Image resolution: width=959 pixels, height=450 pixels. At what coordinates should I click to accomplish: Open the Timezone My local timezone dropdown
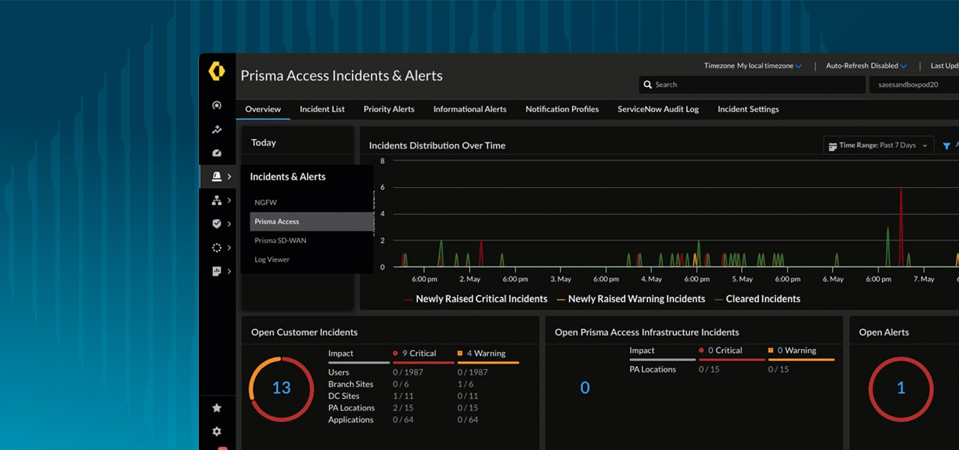(753, 66)
